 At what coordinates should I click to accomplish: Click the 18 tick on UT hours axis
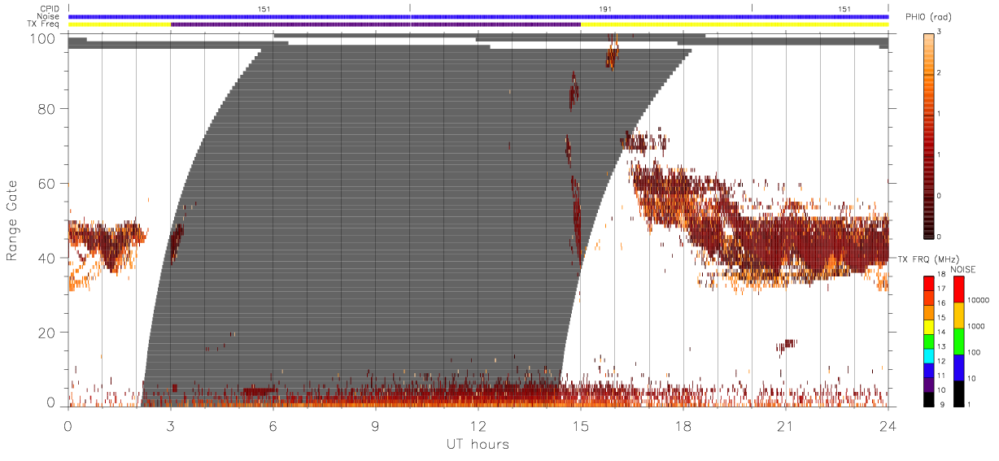click(683, 425)
